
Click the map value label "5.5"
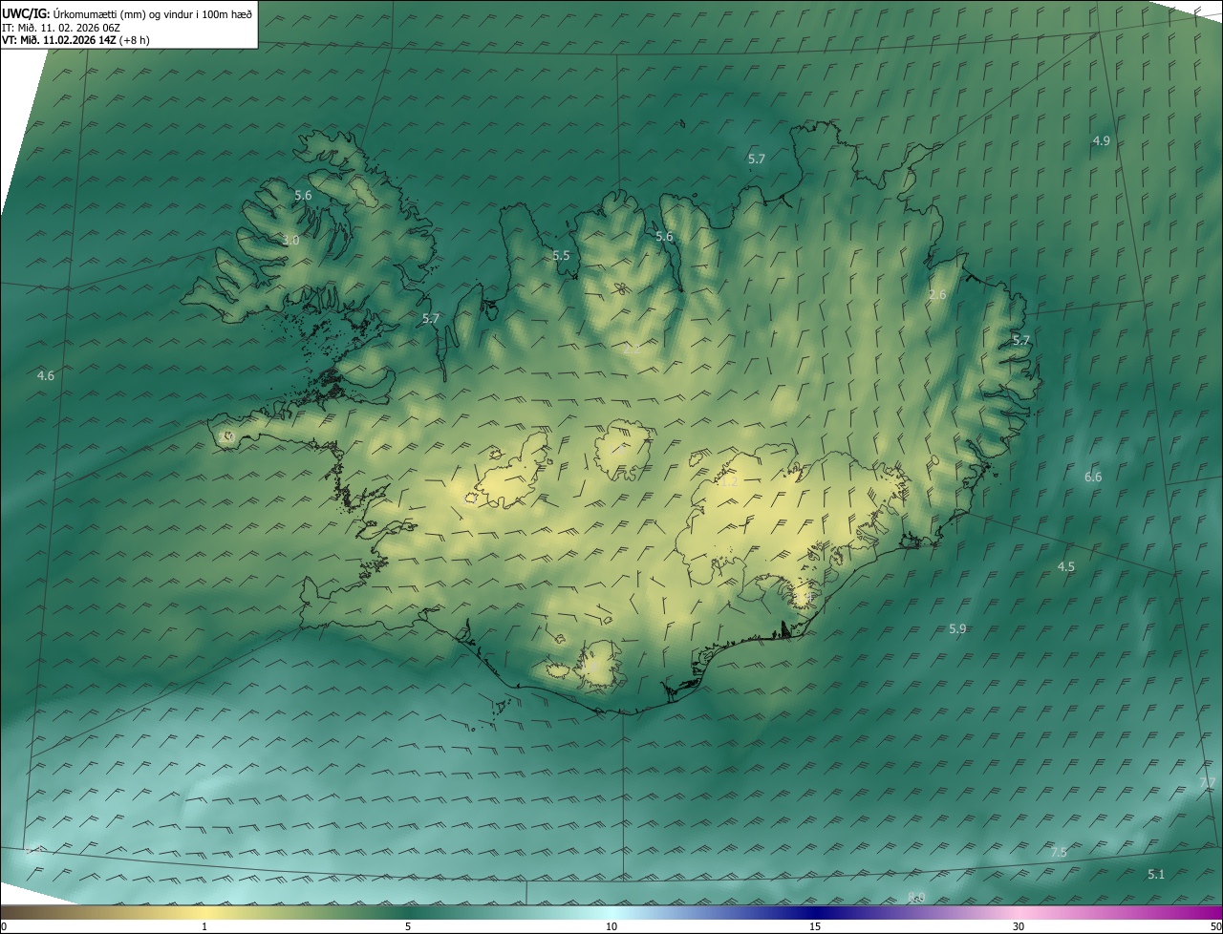pos(561,256)
